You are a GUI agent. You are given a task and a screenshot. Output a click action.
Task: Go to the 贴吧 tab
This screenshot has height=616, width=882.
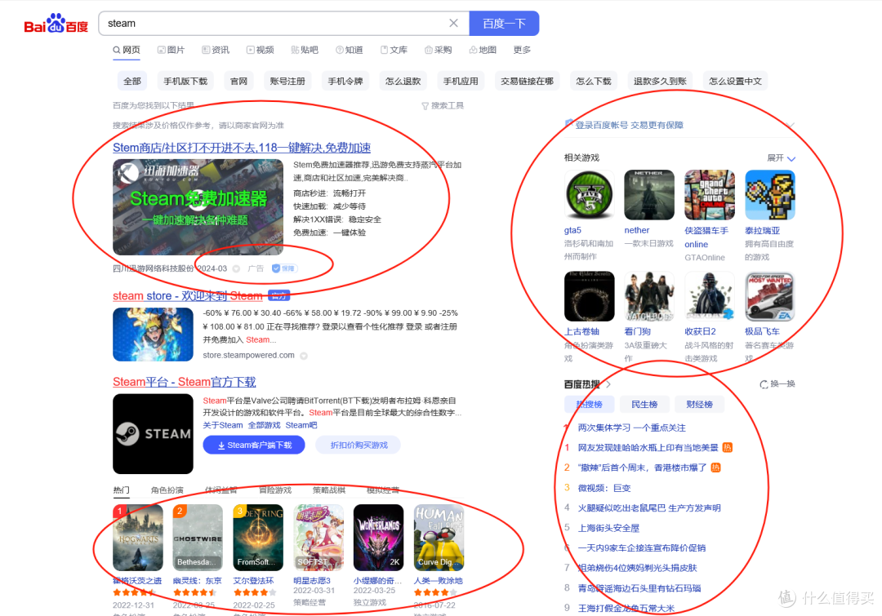pos(305,50)
